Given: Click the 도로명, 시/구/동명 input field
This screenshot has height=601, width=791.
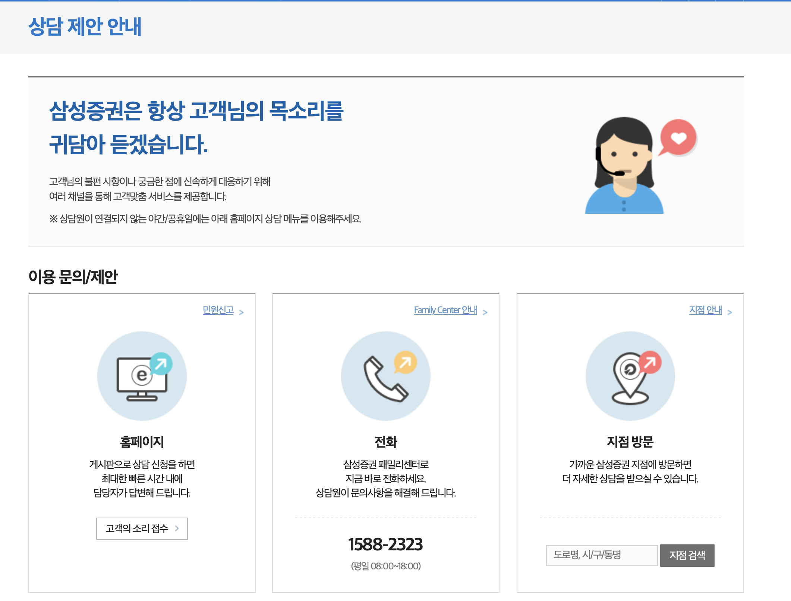Looking at the screenshot, I should 602,555.
